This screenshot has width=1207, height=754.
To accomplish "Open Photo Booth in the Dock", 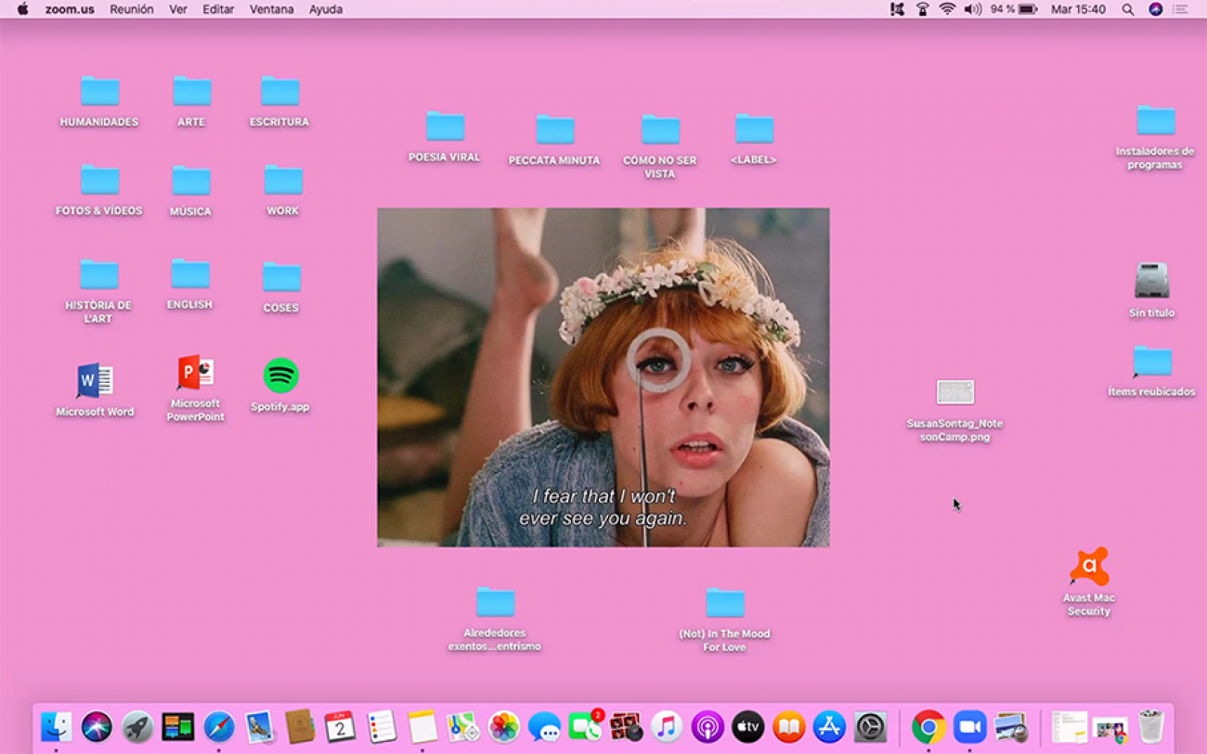I will [626, 727].
